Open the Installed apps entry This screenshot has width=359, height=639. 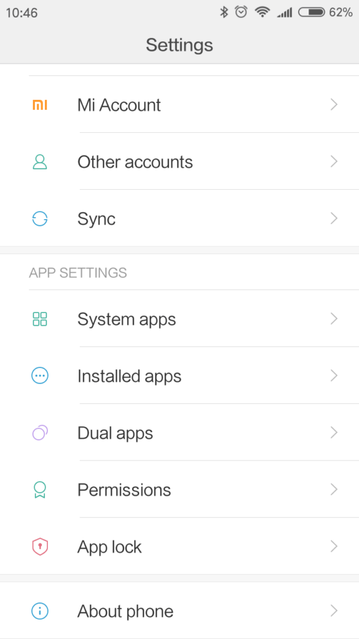pyautogui.click(x=179, y=376)
